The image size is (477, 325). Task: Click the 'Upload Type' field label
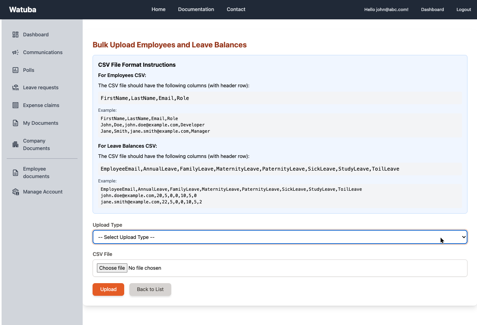[x=108, y=225]
